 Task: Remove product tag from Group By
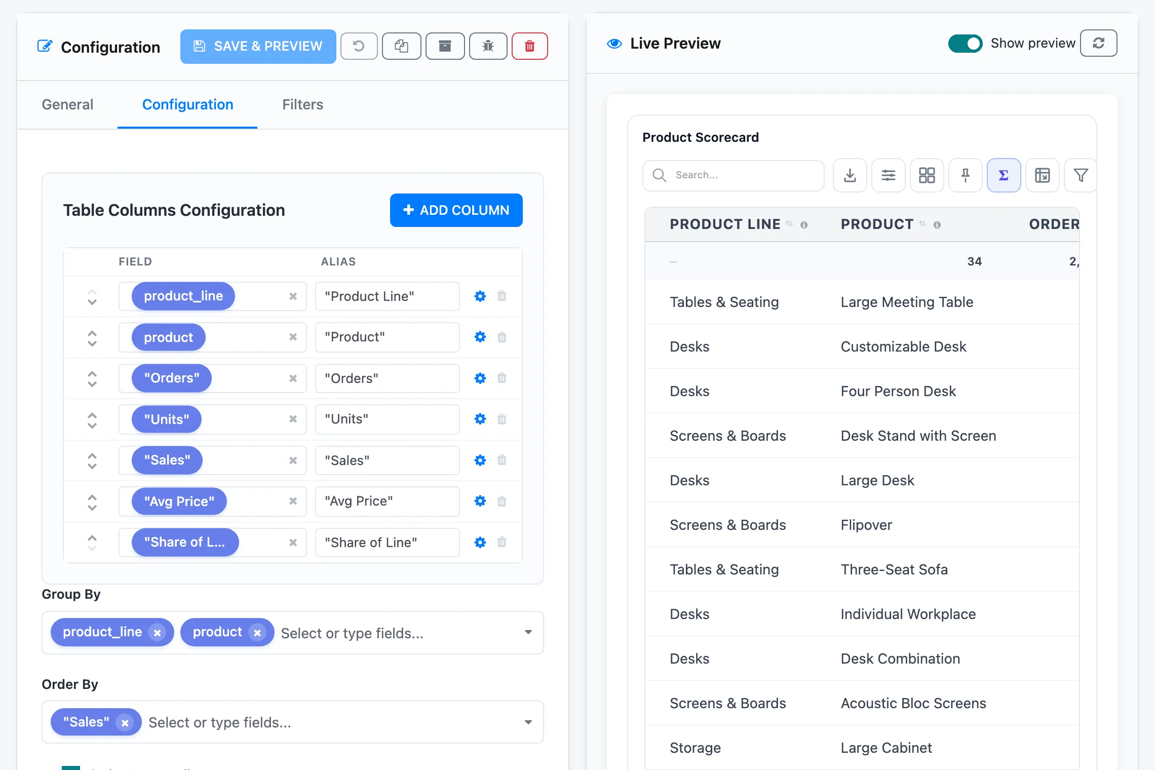(x=257, y=633)
